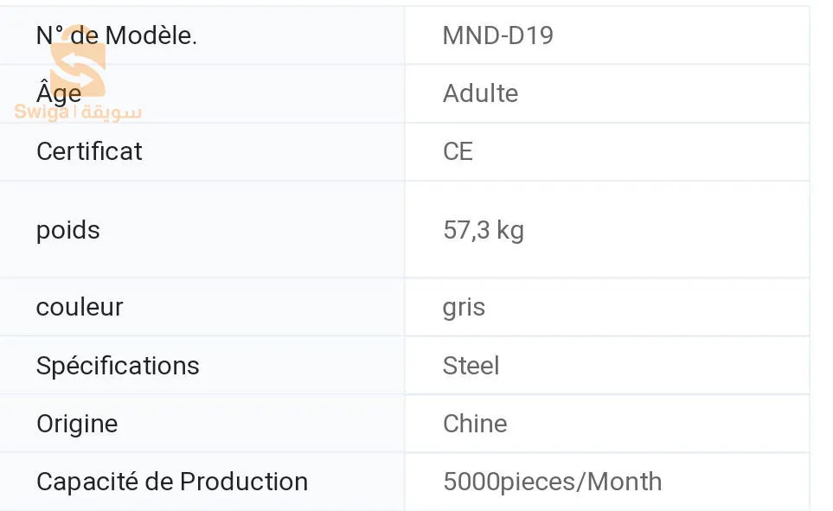This screenshot has width=833, height=511.
Task: Click the "Steel" specification value
Action: 471,366
